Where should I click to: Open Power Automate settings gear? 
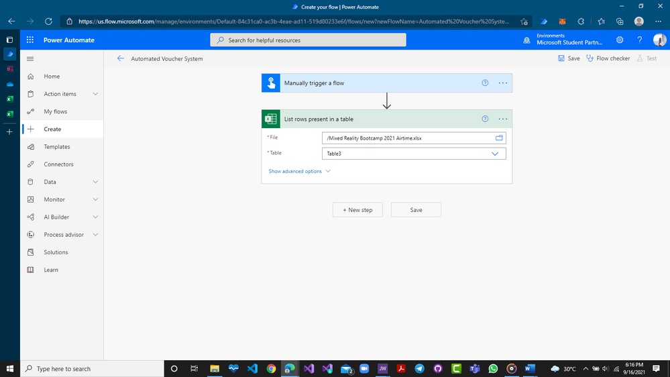(620, 40)
